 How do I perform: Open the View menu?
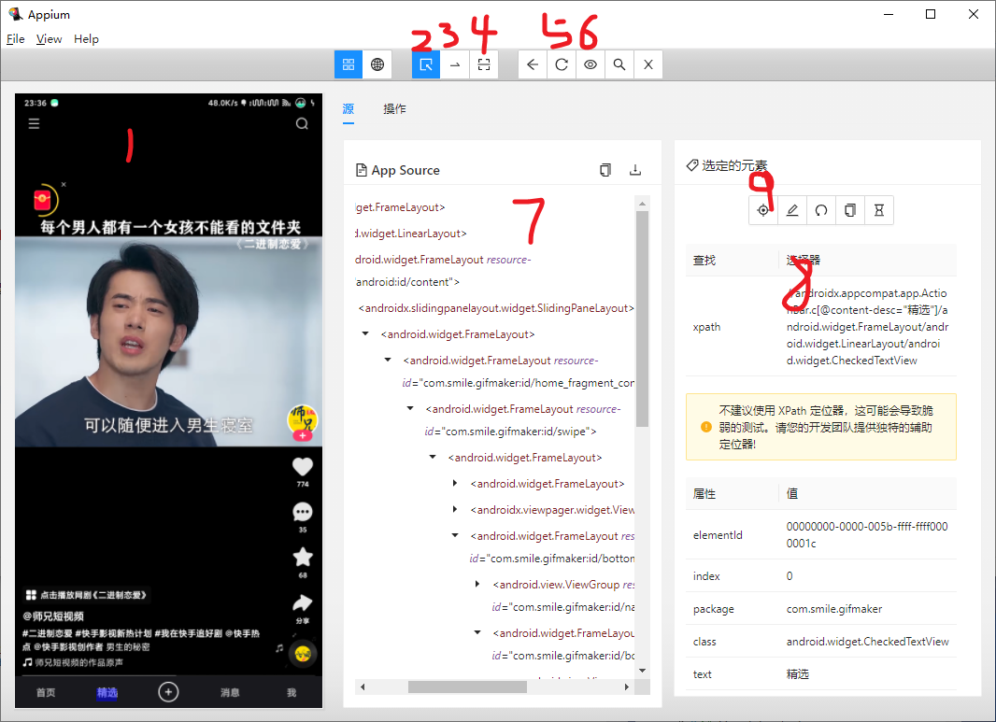pyautogui.click(x=49, y=39)
